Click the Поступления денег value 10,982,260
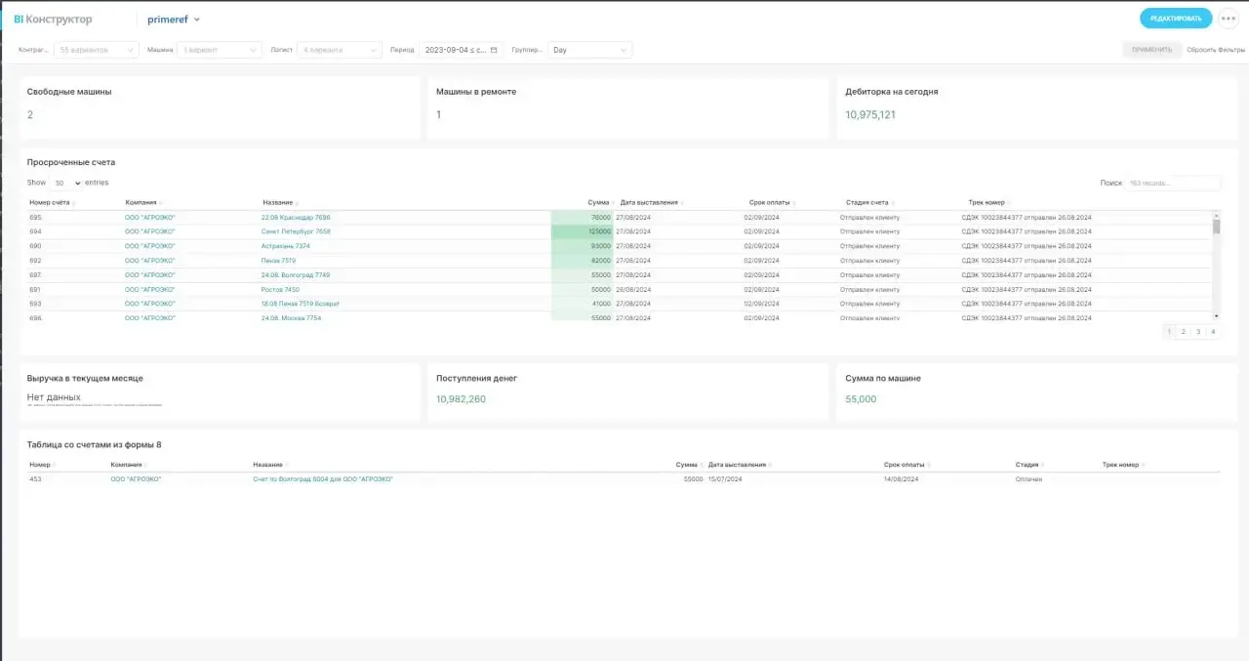The width and height of the screenshot is (1249, 661). pyautogui.click(x=461, y=399)
